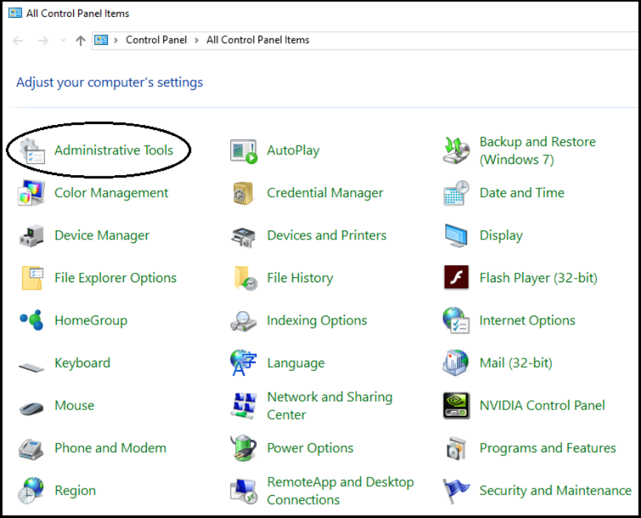Expand chevron after Control Panel breadcrumb

[x=196, y=40]
